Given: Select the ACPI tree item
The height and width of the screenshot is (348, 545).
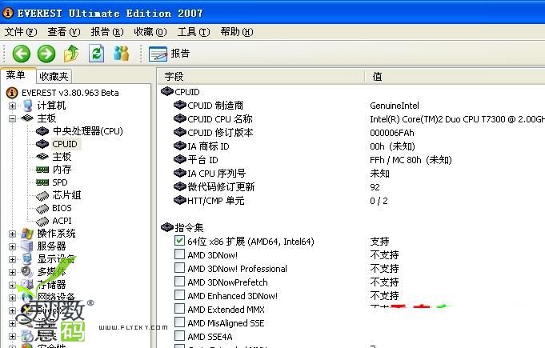Looking at the screenshot, I should tap(62, 221).
